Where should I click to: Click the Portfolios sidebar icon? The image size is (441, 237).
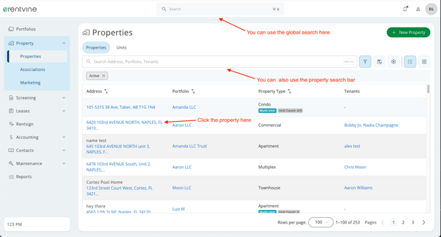click(11, 29)
